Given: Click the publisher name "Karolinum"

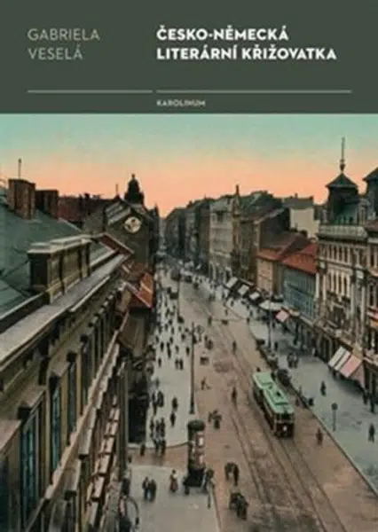Looking at the screenshot, I should click(x=181, y=104).
